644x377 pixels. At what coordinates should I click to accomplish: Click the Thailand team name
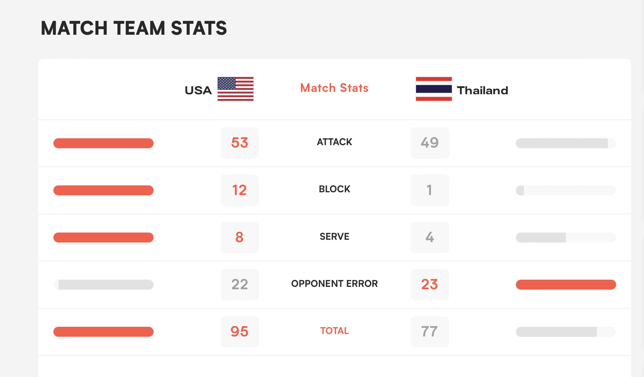coord(482,90)
